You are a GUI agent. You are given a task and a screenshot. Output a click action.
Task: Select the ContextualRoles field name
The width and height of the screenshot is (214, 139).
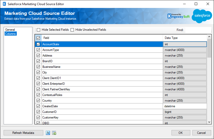point(52,95)
